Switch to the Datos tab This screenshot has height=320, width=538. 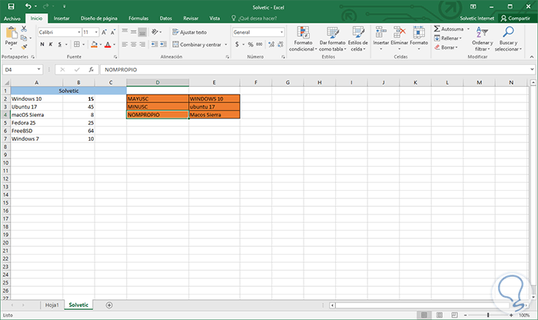pyautogui.click(x=166, y=18)
